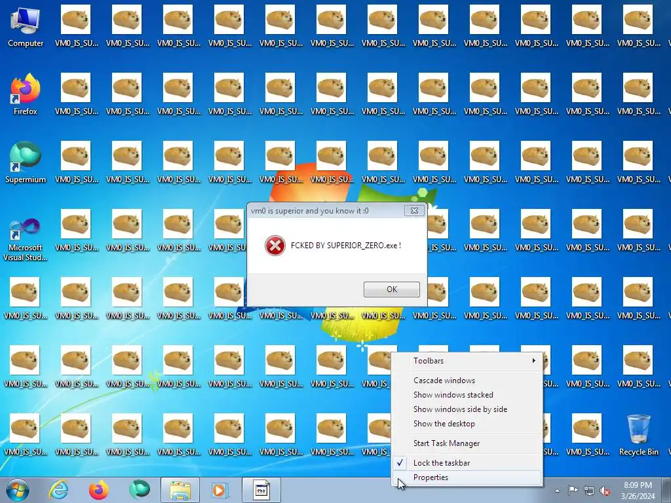
Task: Select the Supermium desktop shortcut
Action: coord(26,162)
